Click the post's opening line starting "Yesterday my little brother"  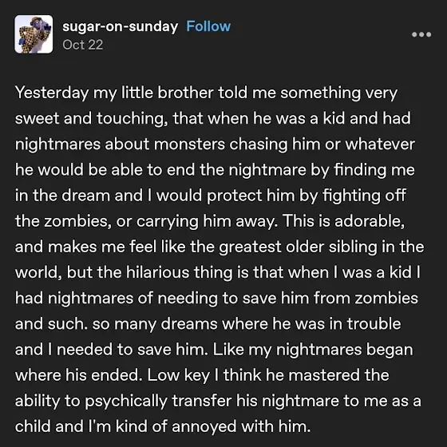point(206,93)
